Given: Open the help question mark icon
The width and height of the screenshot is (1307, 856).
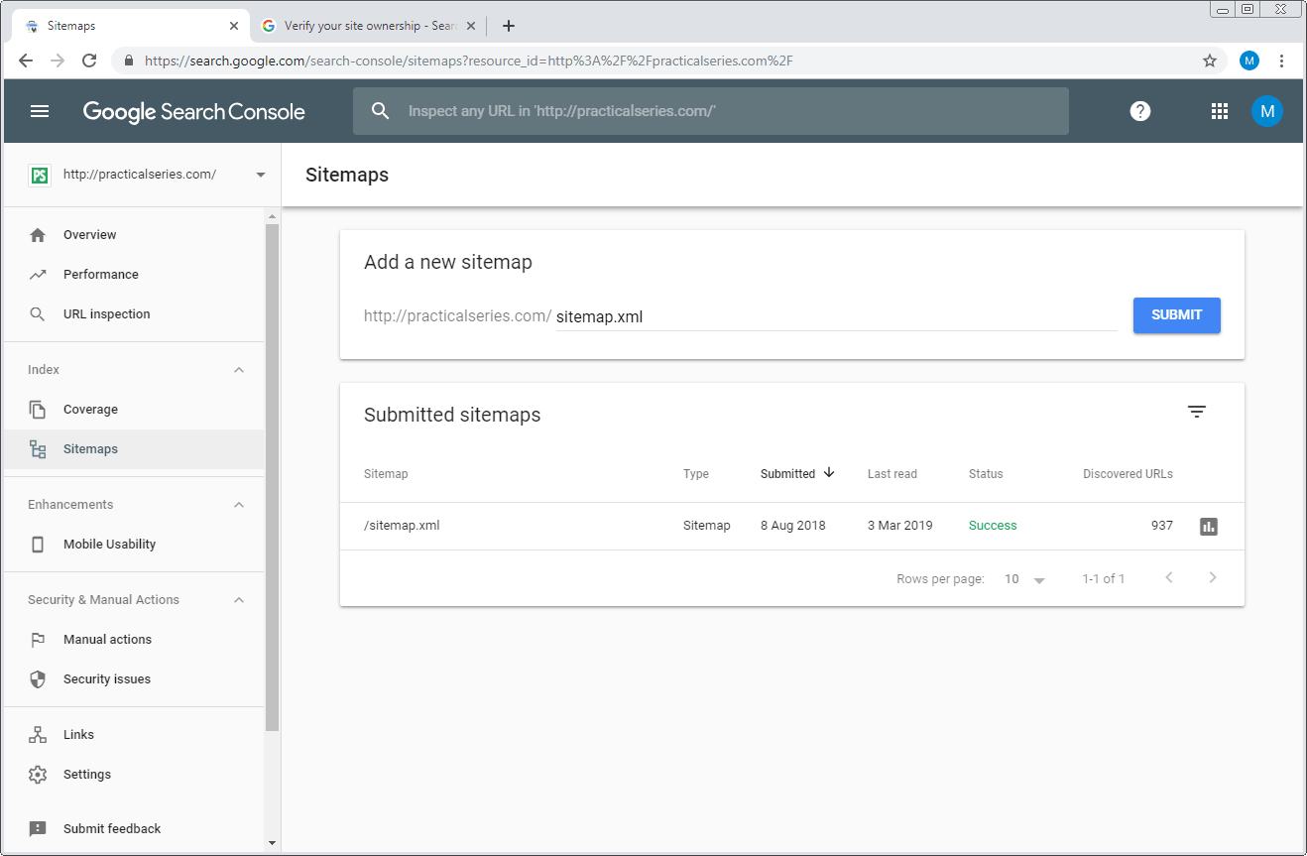Looking at the screenshot, I should 1140,111.
